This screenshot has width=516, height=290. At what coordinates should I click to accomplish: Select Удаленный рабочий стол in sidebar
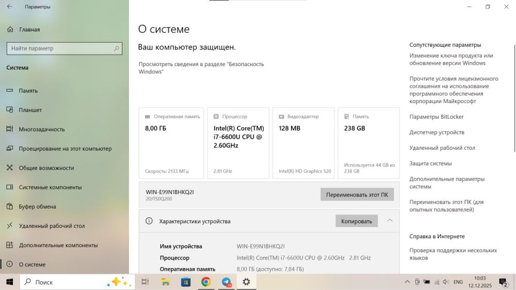click(x=64, y=226)
